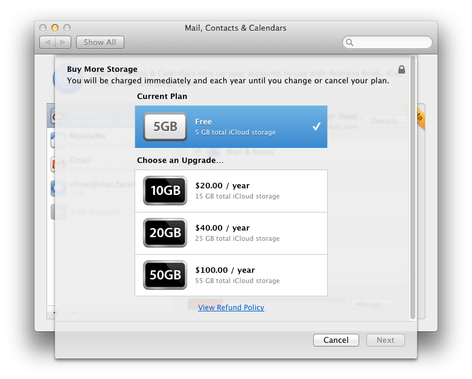
Task: Go forward with the right arrow button
Action: 63,42
